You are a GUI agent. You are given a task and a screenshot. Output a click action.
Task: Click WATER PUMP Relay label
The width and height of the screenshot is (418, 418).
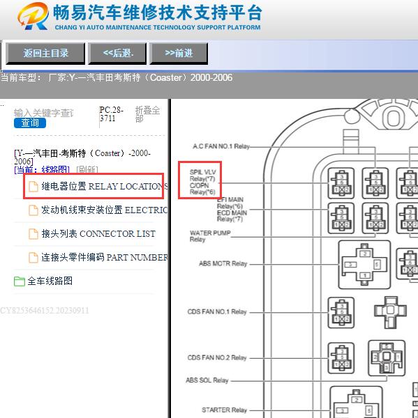(210, 236)
